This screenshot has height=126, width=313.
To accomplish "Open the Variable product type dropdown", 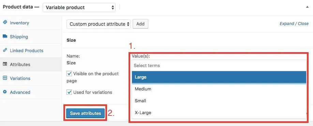I will pyautogui.click(x=79, y=7).
